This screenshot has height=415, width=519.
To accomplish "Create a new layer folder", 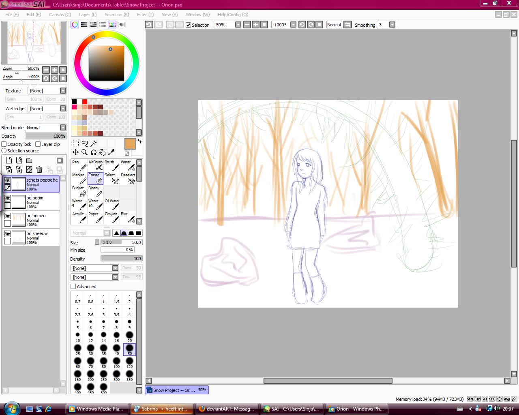I will (x=29, y=160).
